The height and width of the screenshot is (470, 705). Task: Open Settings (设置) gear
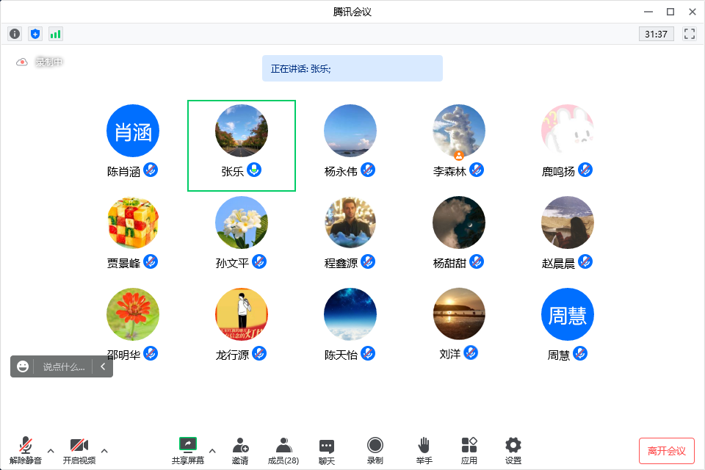513,450
